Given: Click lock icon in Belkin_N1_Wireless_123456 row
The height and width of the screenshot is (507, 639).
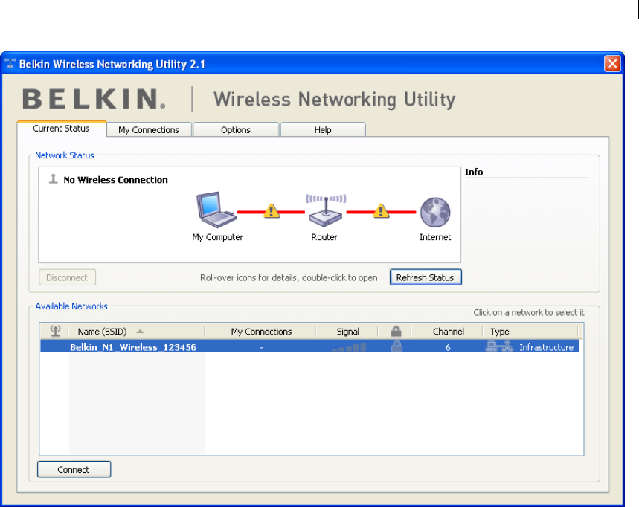Looking at the screenshot, I should (396, 346).
